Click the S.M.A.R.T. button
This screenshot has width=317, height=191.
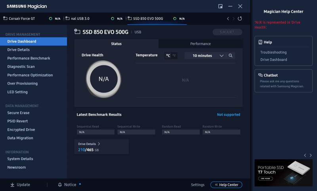pos(227,32)
